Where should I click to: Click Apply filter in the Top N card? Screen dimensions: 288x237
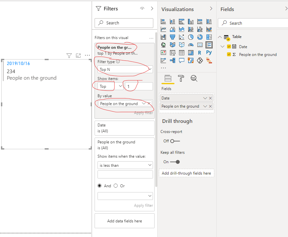coord(144,113)
